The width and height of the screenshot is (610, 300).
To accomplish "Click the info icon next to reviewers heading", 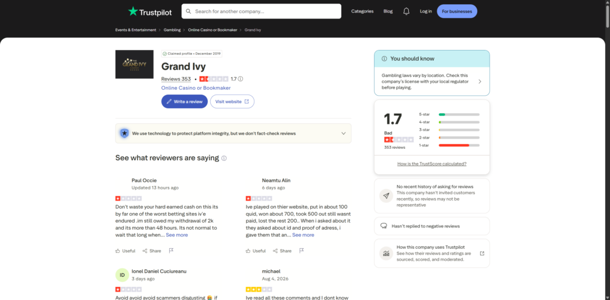I will [x=224, y=158].
